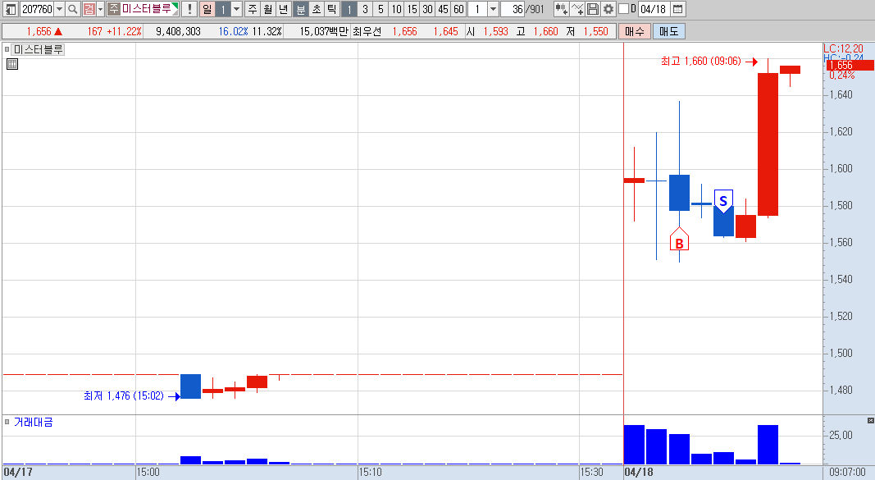Viewport: 875px width, 480px height.
Task: Click the exclamation mark info icon
Action: tap(189, 9)
